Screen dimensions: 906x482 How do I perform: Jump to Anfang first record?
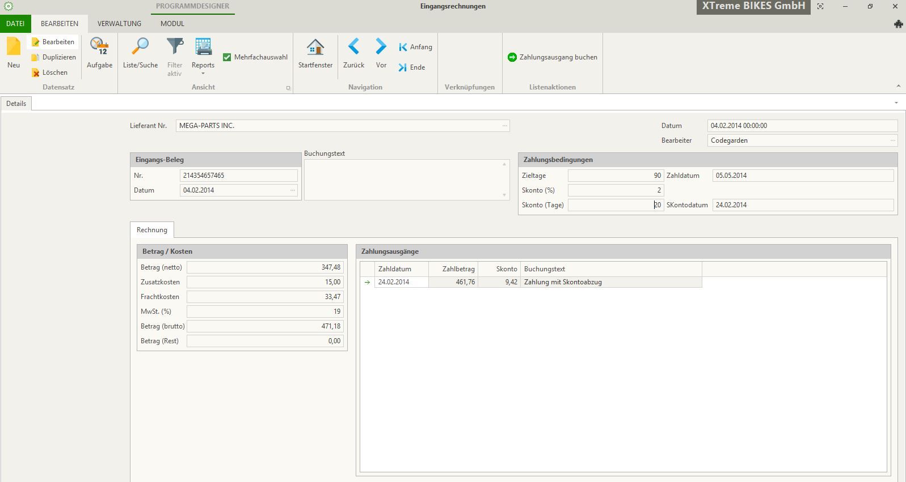pyautogui.click(x=415, y=47)
